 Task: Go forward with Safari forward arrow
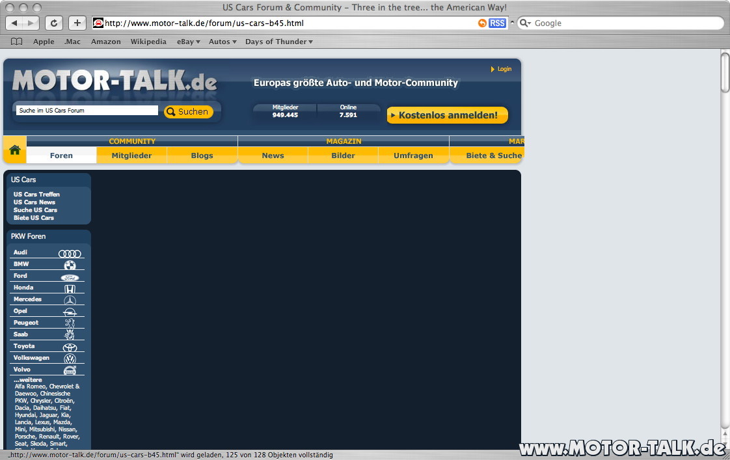pos(31,23)
